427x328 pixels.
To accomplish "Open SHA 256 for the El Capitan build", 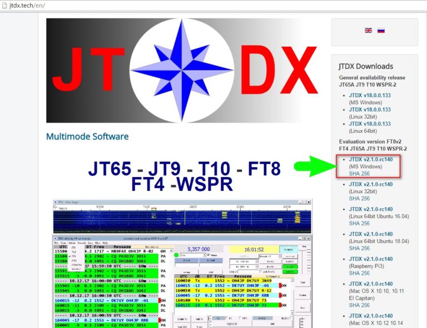I will click(x=359, y=305).
